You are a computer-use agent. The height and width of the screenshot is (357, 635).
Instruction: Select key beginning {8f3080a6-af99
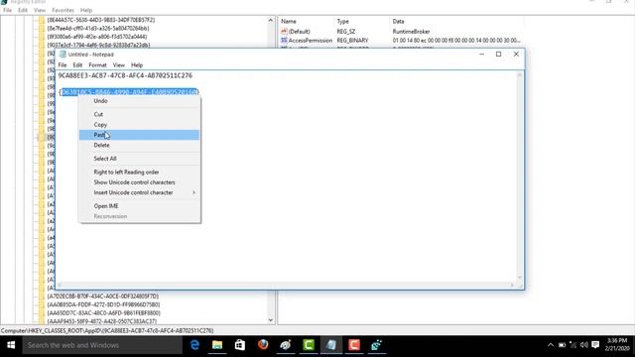click(97, 37)
